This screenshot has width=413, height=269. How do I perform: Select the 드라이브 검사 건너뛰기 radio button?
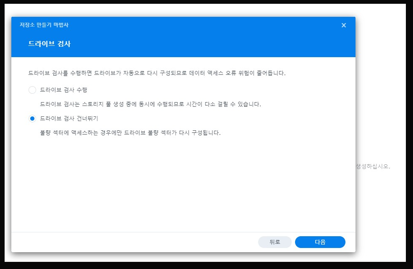click(32, 119)
